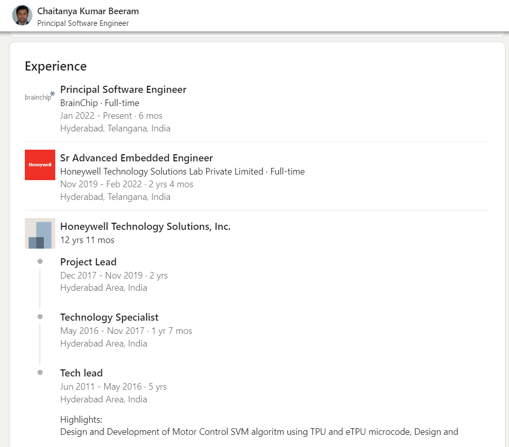509x447 pixels.
Task: Click the 12 yrs 11 mos duration text
Action: tap(87, 240)
